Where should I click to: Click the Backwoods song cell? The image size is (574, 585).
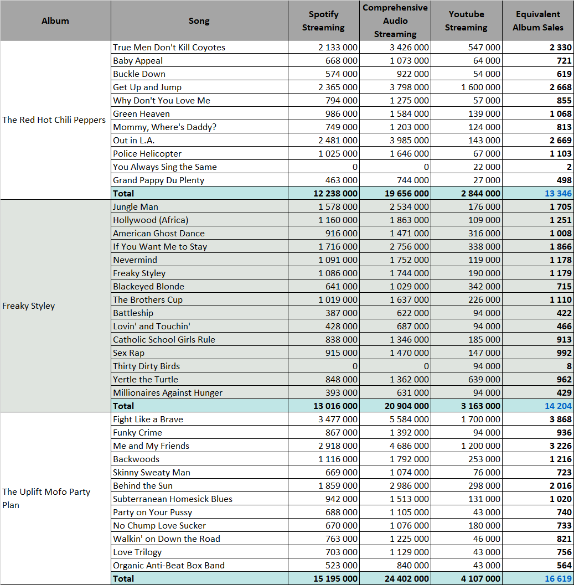click(x=199, y=459)
